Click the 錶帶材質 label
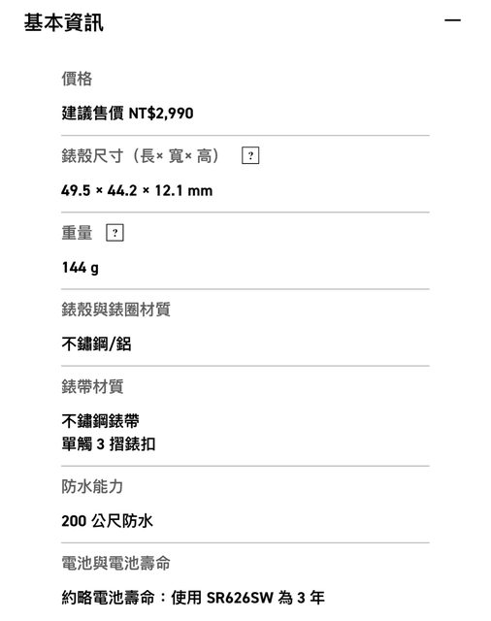The height and width of the screenshot is (621, 491). (x=92, y=386)
